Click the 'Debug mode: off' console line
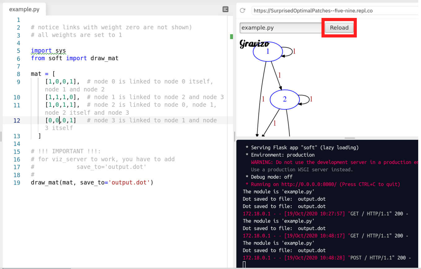421x269 pixels. pos(269,177)
